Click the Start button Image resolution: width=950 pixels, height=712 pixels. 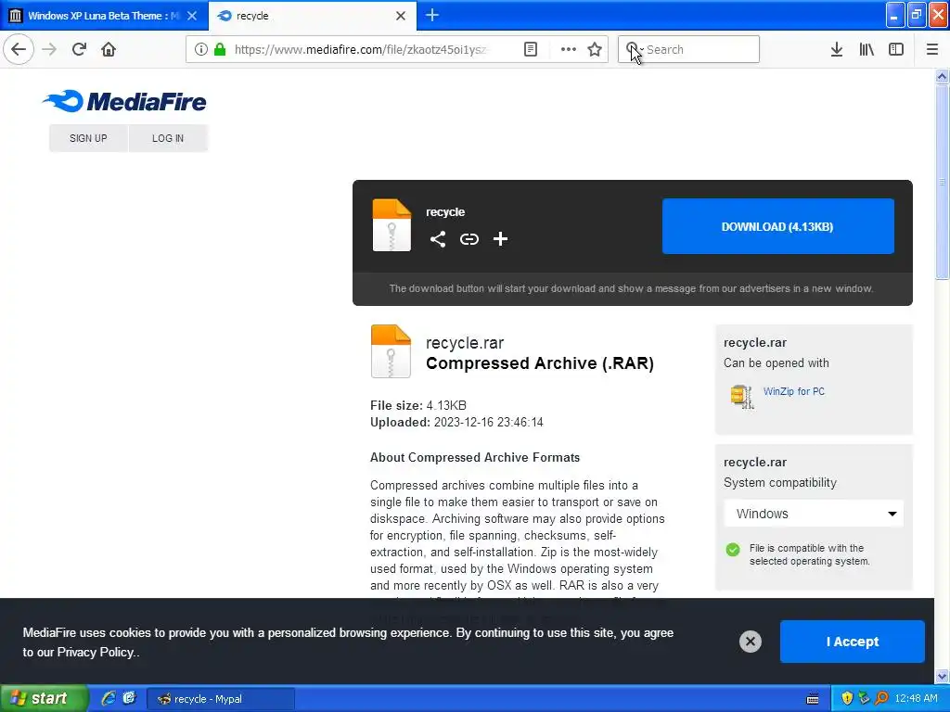tap(44, 698)
